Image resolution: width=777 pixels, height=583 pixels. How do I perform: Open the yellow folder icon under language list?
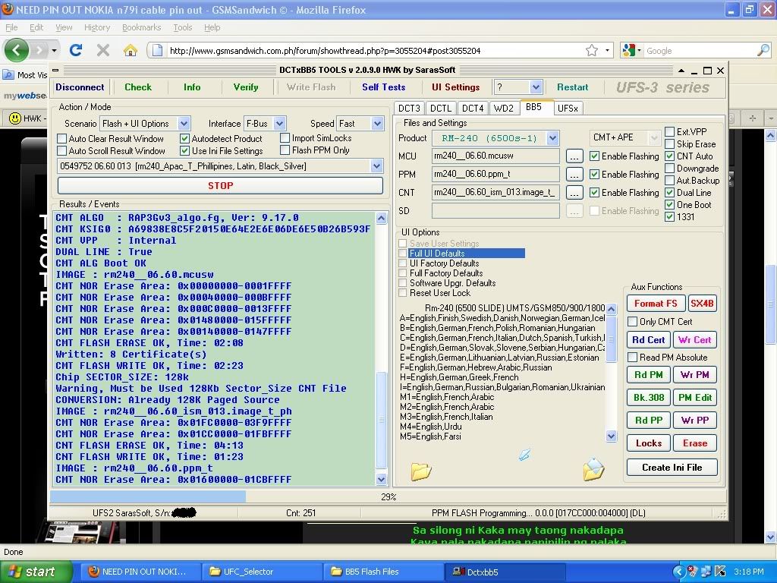pyautogui.click(x=420, y=471)
